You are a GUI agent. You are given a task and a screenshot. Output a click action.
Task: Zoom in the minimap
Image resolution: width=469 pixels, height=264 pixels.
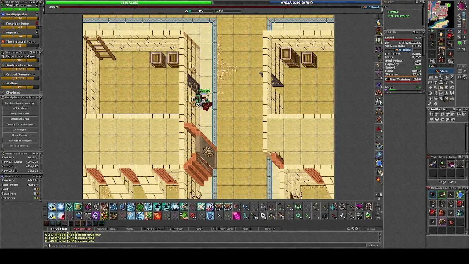(459, 21)
